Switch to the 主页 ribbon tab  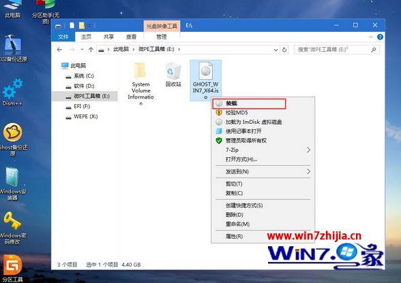[86, 37]
